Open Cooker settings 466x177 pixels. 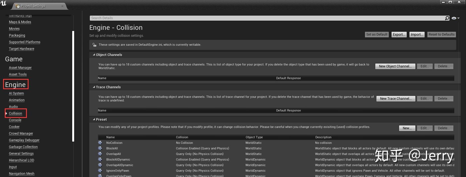click(x=14, y=127)
